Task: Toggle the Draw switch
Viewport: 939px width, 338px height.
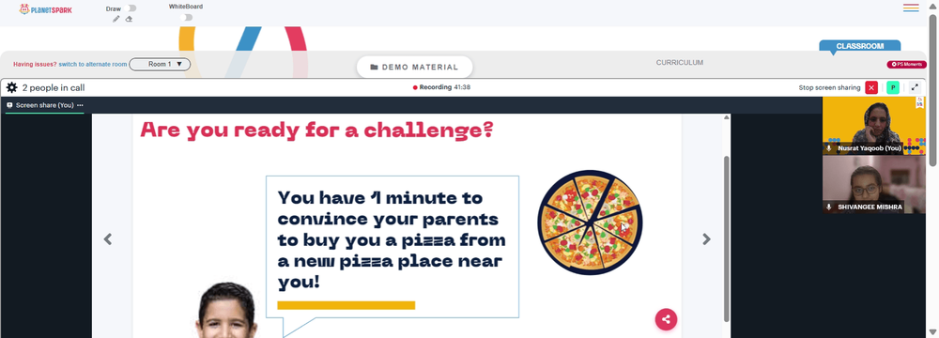Action: point(131,8)
